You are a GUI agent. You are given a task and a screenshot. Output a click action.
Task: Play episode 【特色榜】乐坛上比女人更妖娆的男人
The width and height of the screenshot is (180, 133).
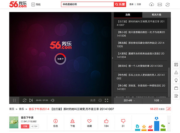140,77
